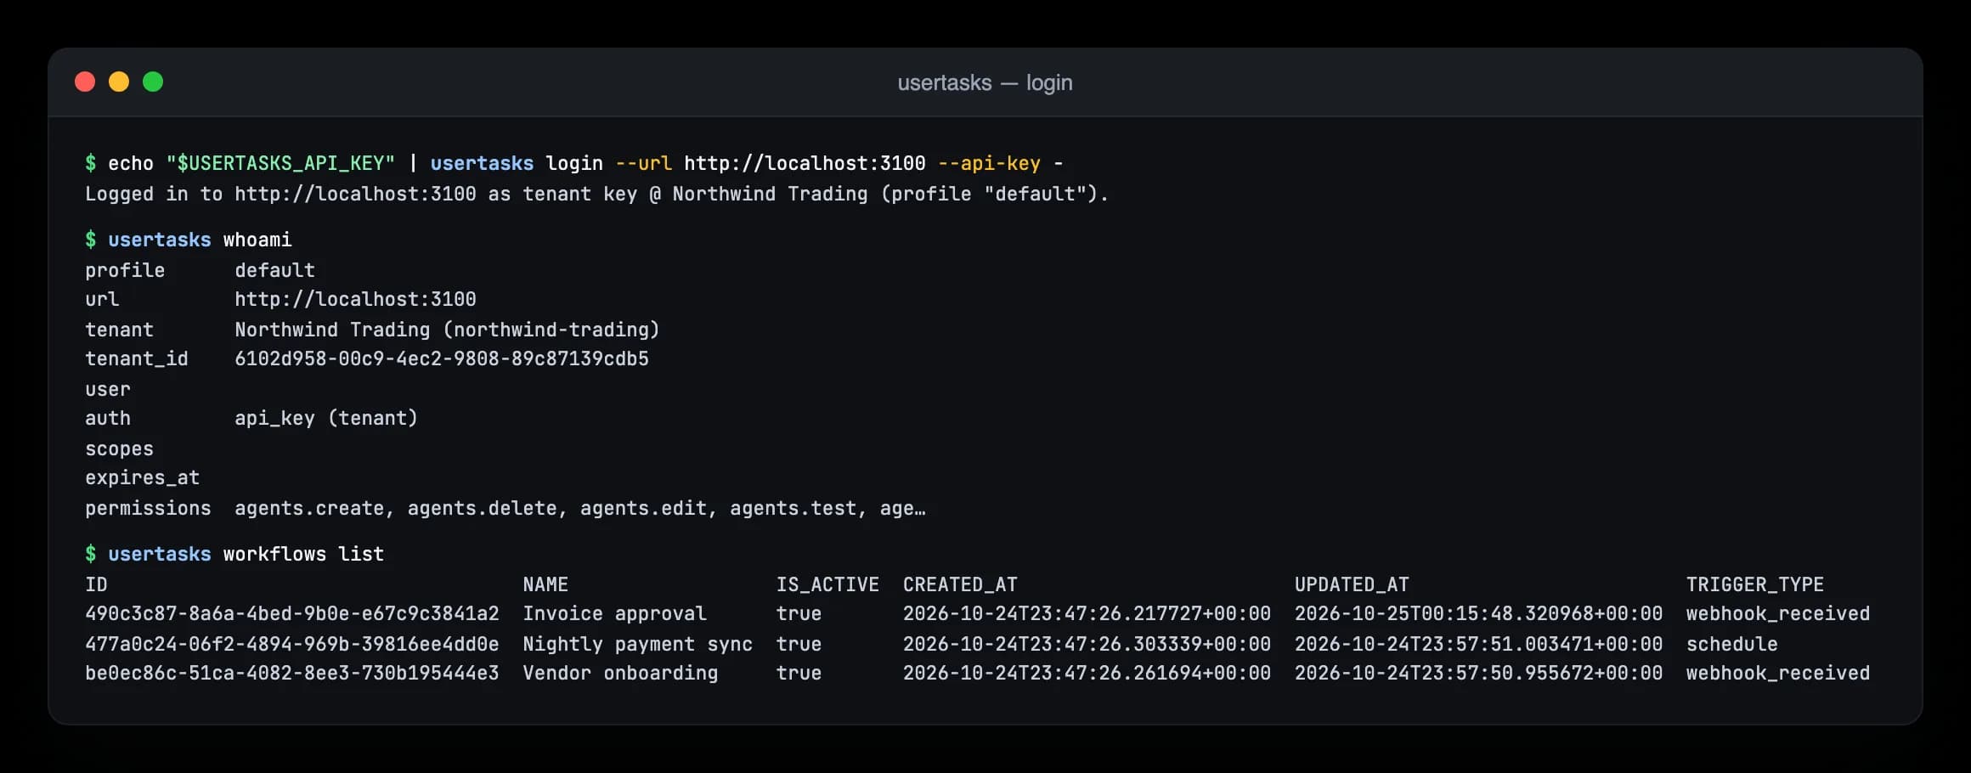Click the window title "usertasks — login"
1971x773 pixels.
pyautogui.click(x=985, y=82)
